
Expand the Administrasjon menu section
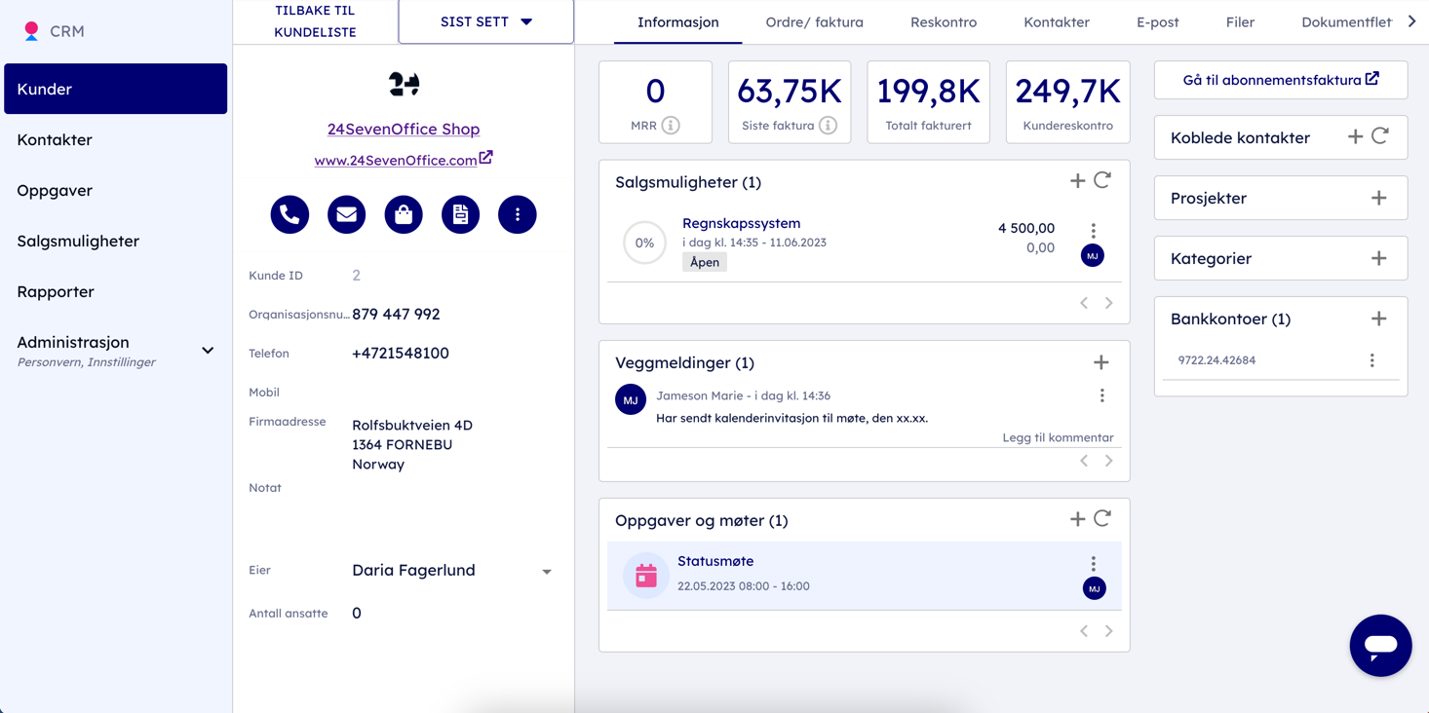point(208,351)
